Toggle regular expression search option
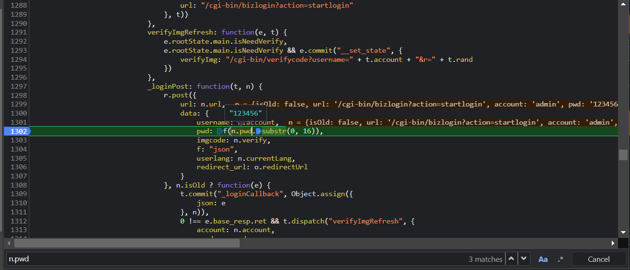The width and height of the screenshot is (630, 270). pos(560,259)
